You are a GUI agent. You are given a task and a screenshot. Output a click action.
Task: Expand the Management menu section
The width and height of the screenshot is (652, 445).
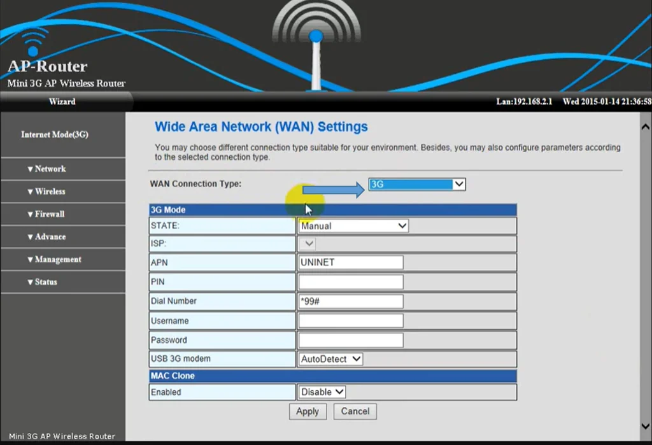(54, 260)
